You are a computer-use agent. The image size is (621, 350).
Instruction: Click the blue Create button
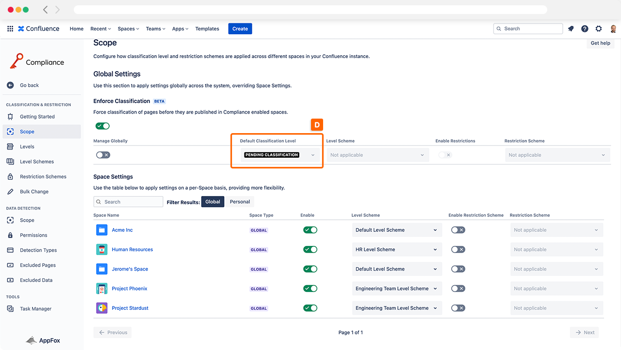240,29
